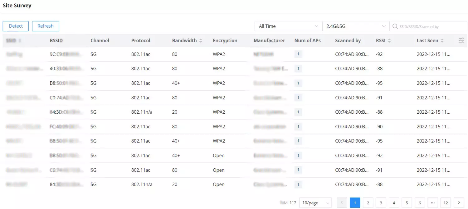The width and height of the screenshot is (468, 209).
Task: Click the Detect button
Action: 16,26
